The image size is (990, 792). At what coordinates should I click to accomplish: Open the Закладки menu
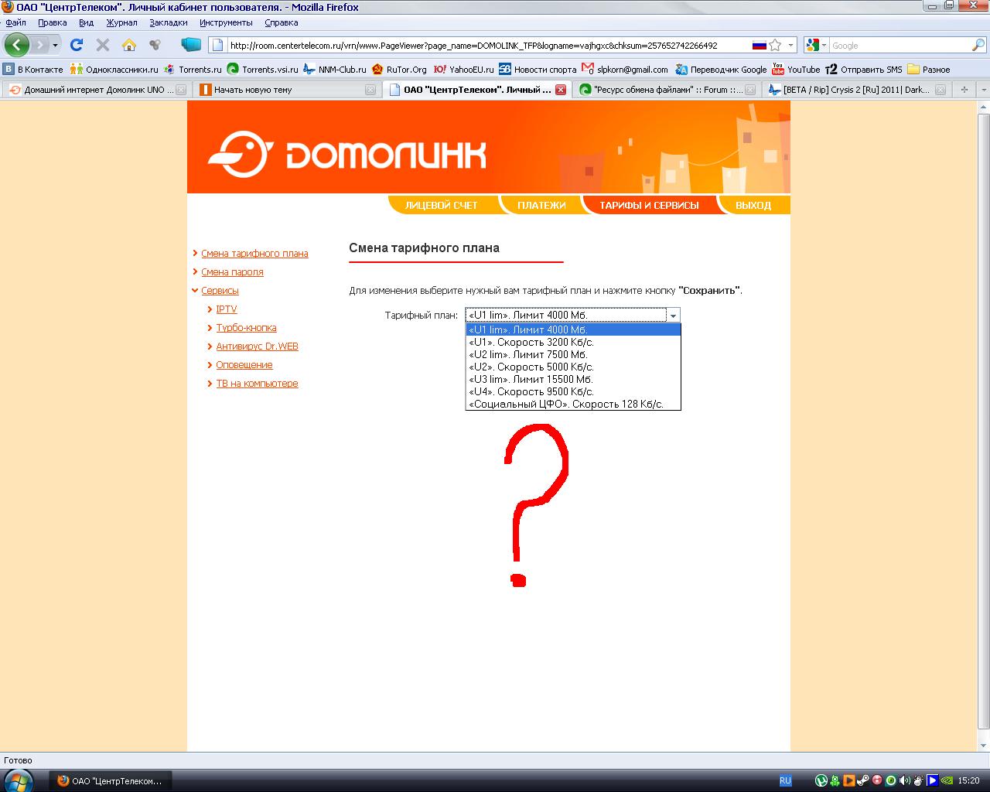[168, 22]
